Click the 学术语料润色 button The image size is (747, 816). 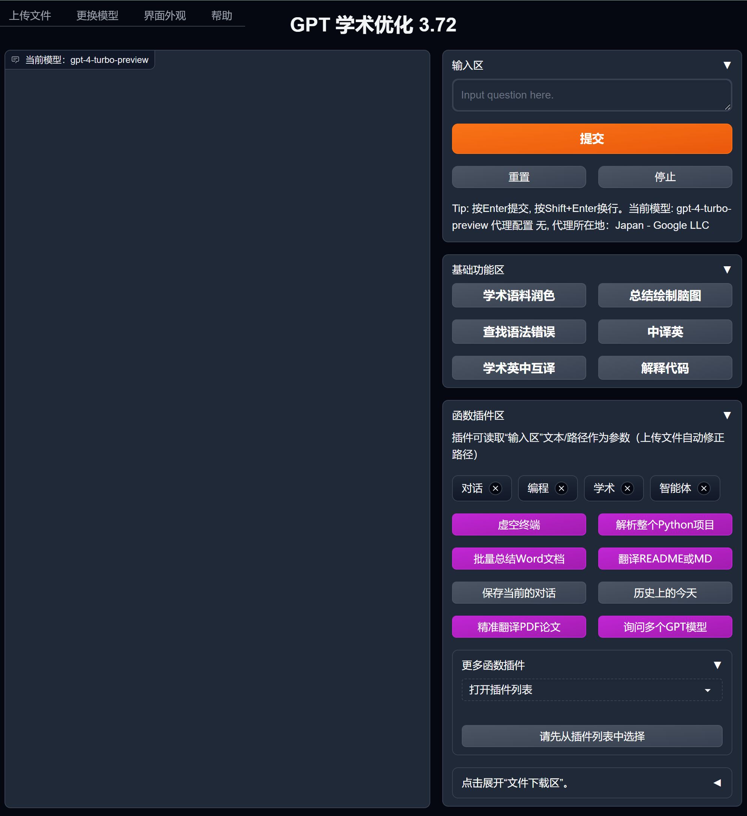pos(518,295)
